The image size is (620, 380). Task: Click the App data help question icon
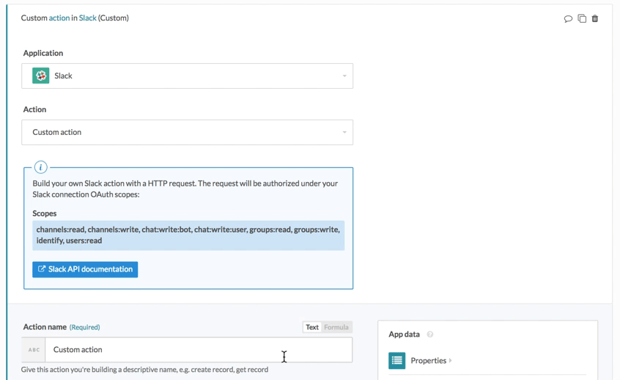point(430,335)
